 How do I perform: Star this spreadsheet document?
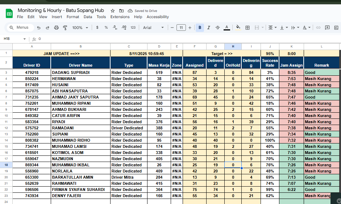[113, 11]
